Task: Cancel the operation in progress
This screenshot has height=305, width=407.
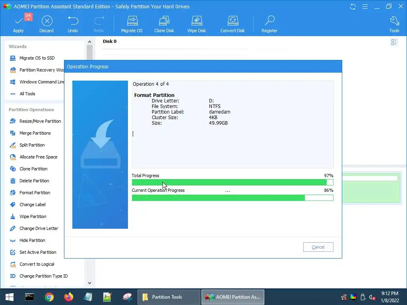Action: click(318, 247)
